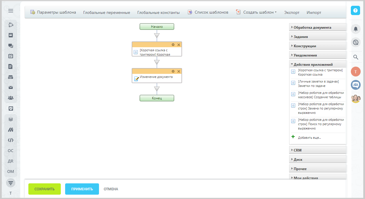Screen dimensions: 365x199
Task: Click Импорт in the toolbar
Action: coord(314,12)
